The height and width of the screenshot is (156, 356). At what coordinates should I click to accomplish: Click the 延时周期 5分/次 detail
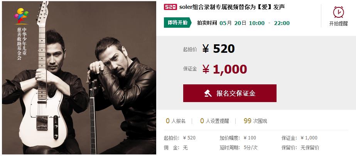(x=238, y=148)
